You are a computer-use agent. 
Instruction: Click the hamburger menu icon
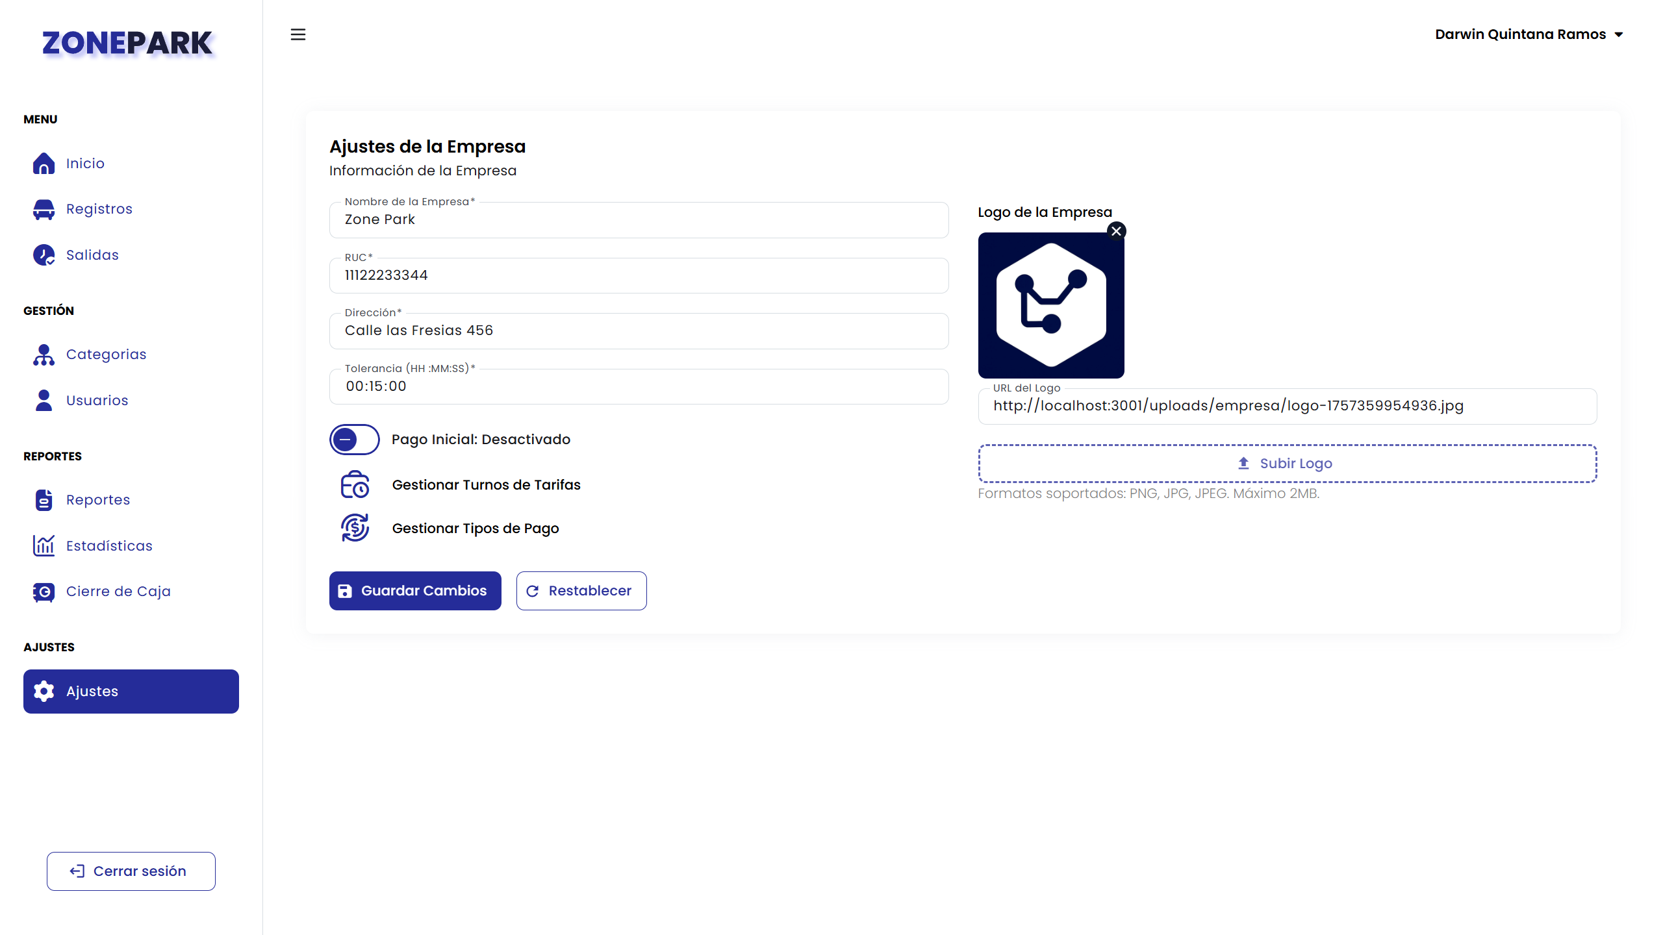click(x=298, y=34)
